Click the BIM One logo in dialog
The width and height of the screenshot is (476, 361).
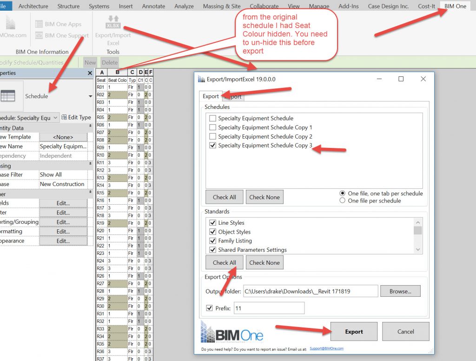pos(232,332)
